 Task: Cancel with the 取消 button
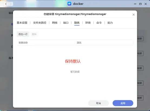(x=99, y=103)
